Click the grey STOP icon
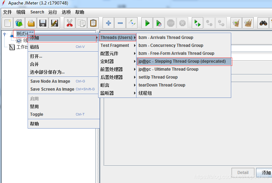Screen dimensions: 272x183 tap(170, 23)
